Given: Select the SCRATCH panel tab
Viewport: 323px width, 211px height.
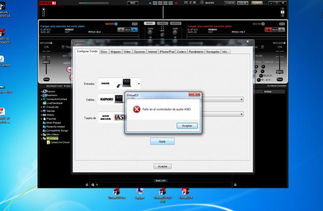Looking at the screenshot, I should coord(176,23).
